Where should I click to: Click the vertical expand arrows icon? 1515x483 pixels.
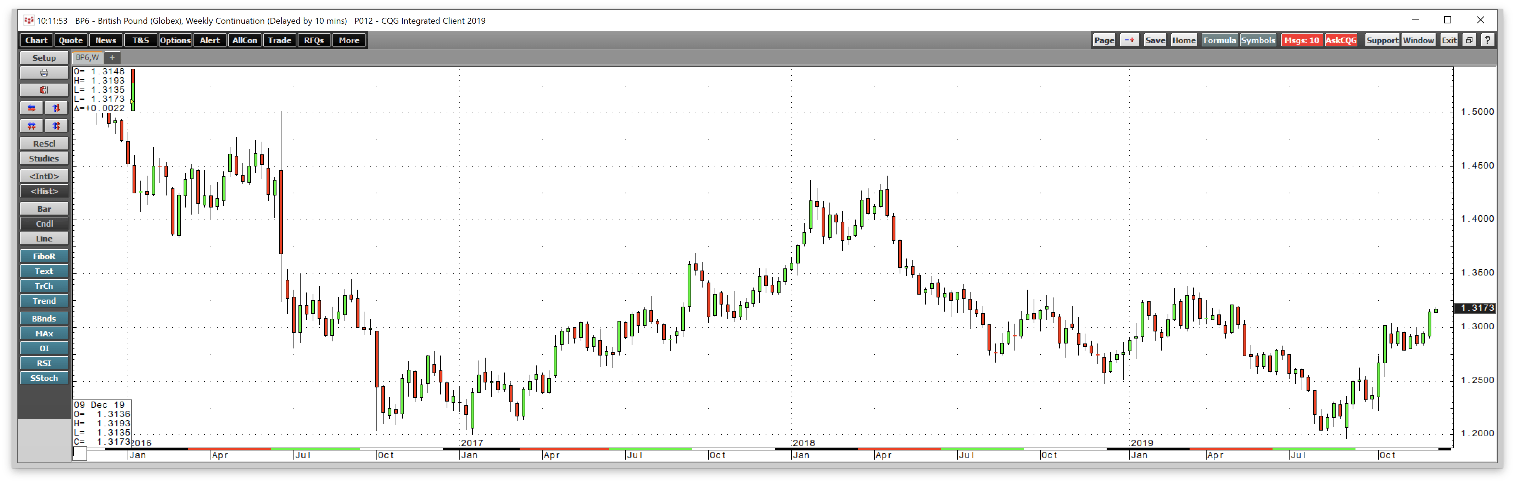[56, 108]
